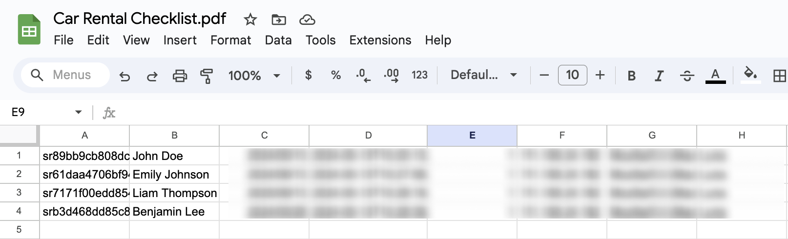Image resolution: width=788 pixels, height=239 pixels.
Task: Click the move to folder icon
Action: (279, 20)
